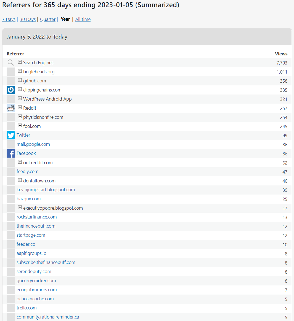Open kevinjumpstart.blogspot.com link

(x=46, y=190)
